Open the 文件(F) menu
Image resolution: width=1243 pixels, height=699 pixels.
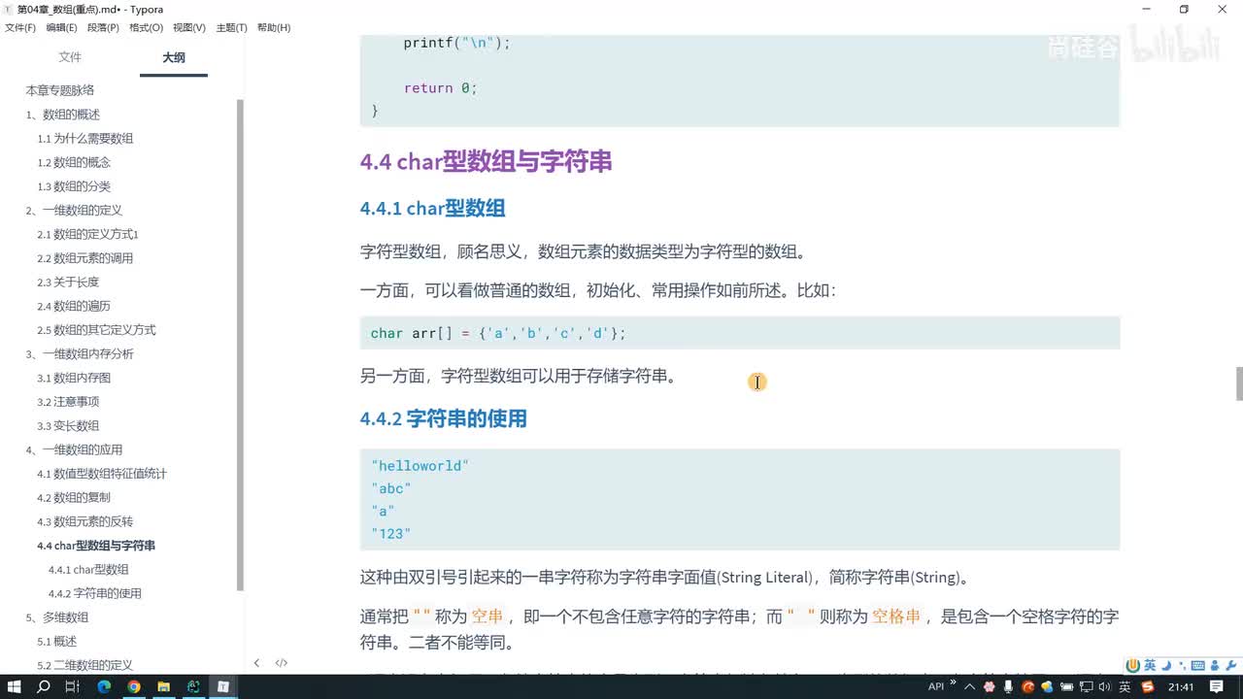click(x=20, y=27)
